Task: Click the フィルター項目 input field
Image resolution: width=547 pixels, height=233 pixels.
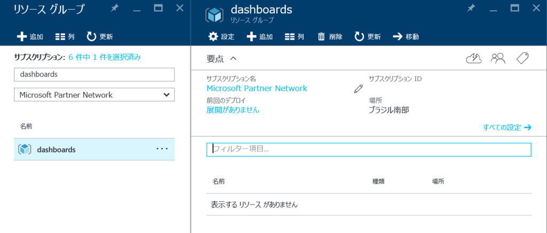Action: point(369,149)
